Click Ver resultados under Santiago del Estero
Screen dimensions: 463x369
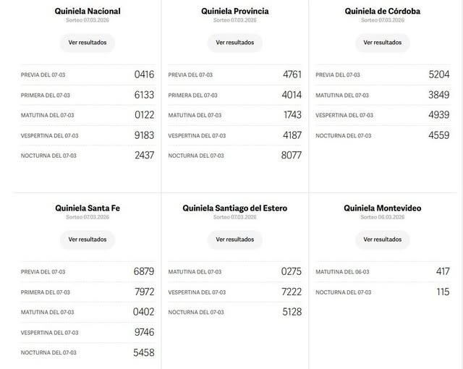click(x=235, y=239)
